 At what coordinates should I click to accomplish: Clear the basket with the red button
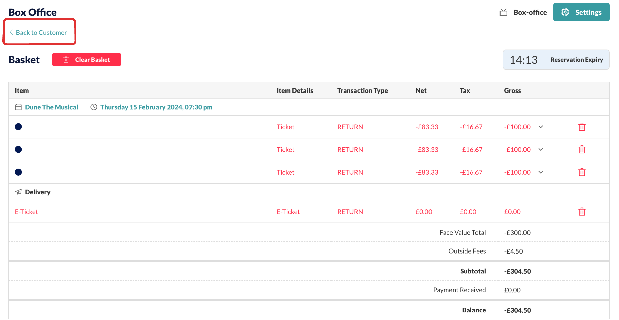point(86,60)
